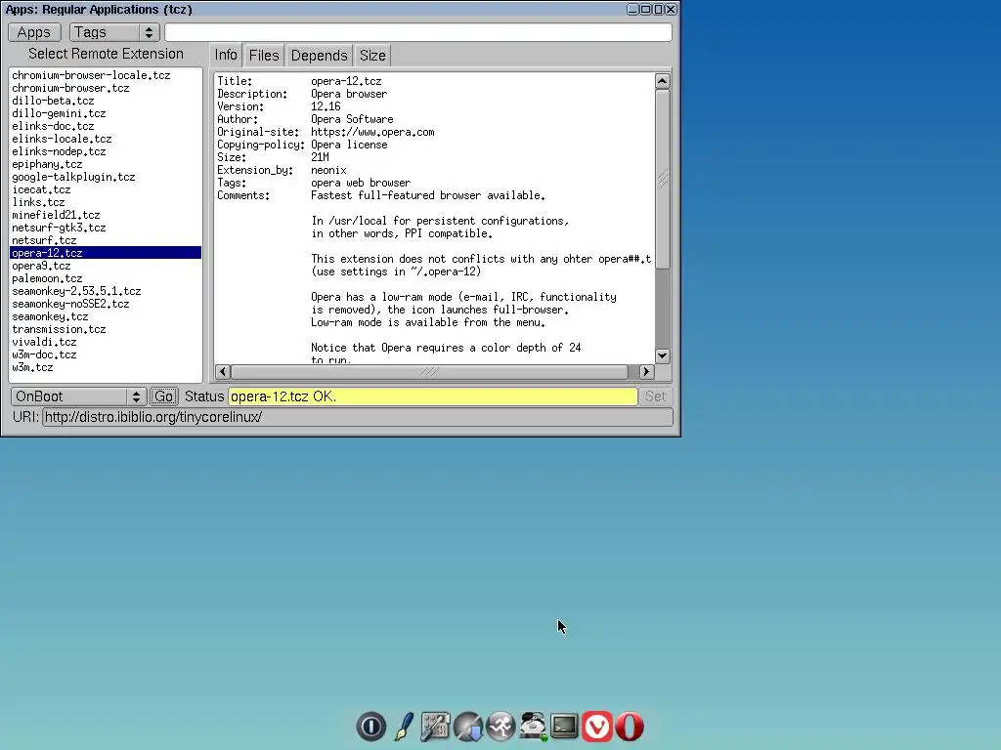Launch Vivaldi browser from the dock
Image resolution: width=1001 pixels, height=750 pixels.
coord(597,727)
